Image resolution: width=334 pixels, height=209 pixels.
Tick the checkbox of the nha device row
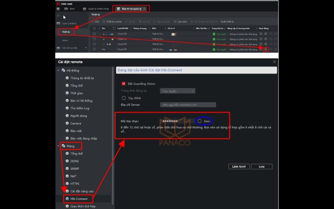click(94, 49)
